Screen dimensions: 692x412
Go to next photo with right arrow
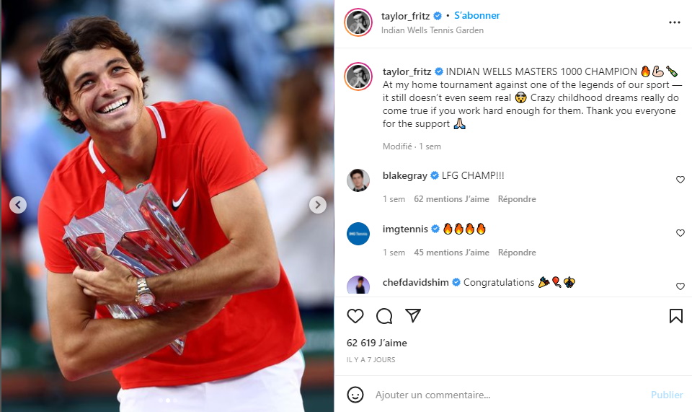[x=318, y=205]
